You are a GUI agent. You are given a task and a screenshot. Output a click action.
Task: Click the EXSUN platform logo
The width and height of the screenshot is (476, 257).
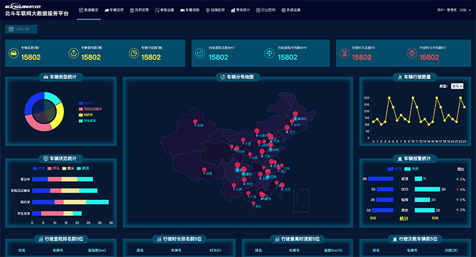23,6
